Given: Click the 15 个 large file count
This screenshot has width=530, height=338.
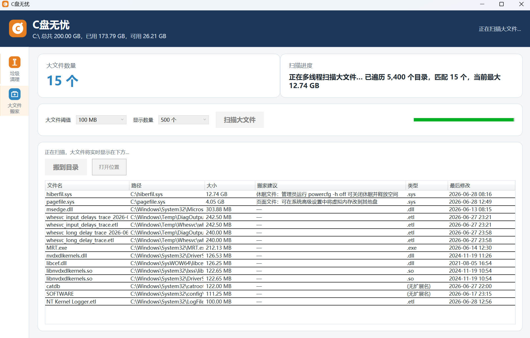Looking at the screenshot, I should pos(63,81).
